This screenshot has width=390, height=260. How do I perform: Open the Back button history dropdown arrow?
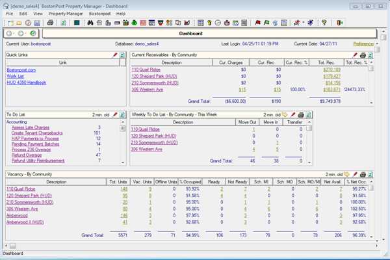point(14,33)
